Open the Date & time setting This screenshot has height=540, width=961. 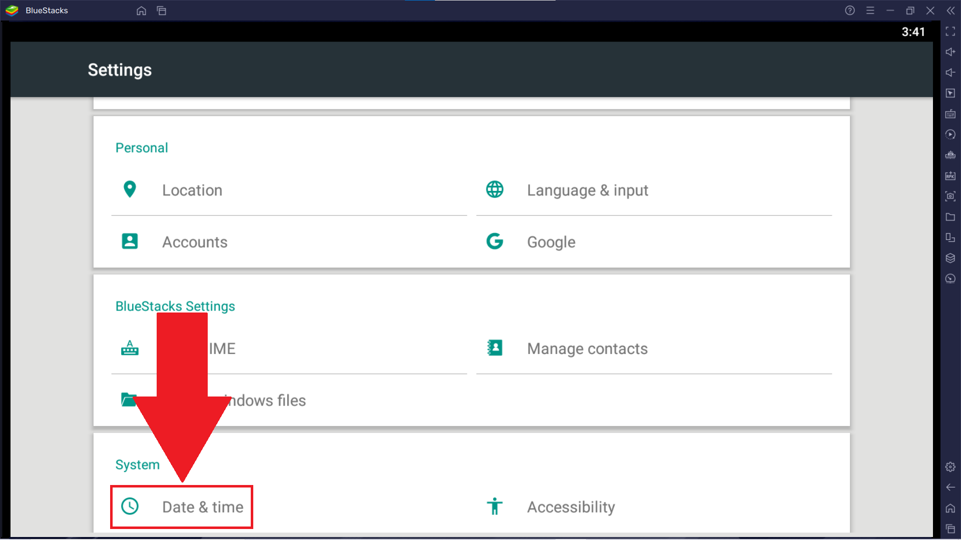pyautogui.click(x=289, y=507)
